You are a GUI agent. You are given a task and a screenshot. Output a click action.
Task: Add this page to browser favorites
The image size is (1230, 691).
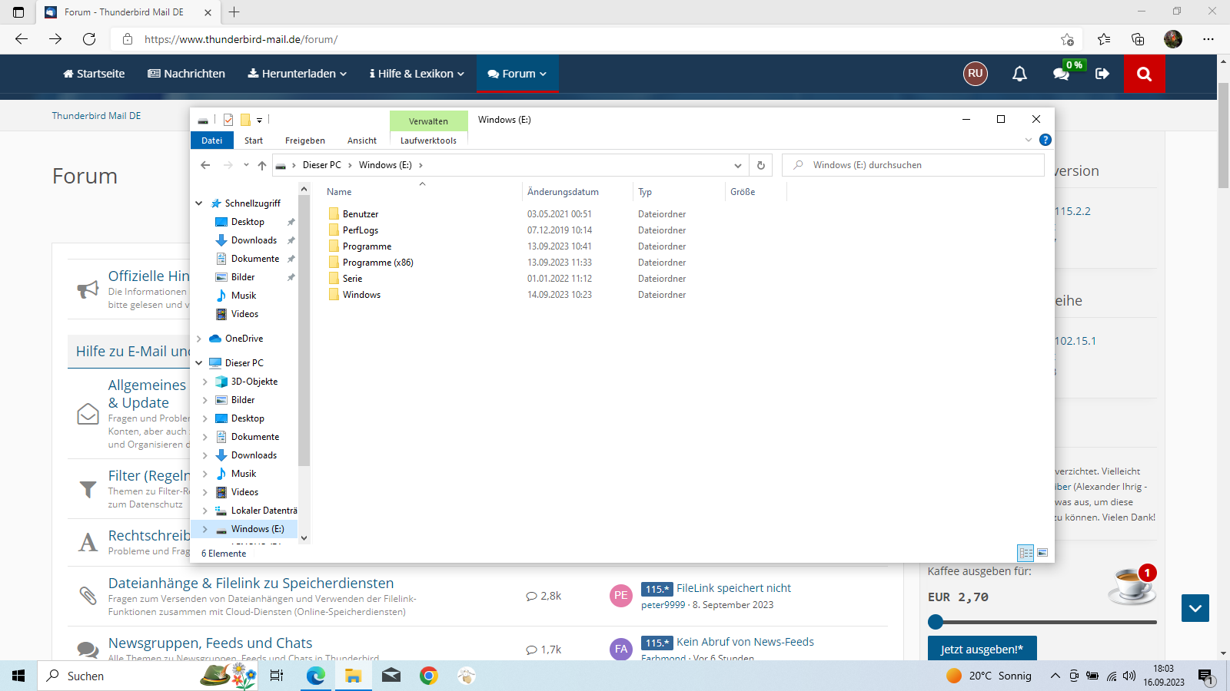(x=1067, y=39)
